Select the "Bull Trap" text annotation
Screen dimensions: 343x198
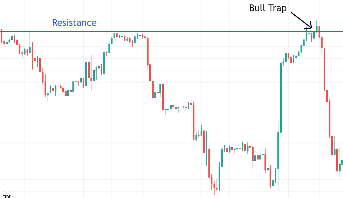coord(268,8)
